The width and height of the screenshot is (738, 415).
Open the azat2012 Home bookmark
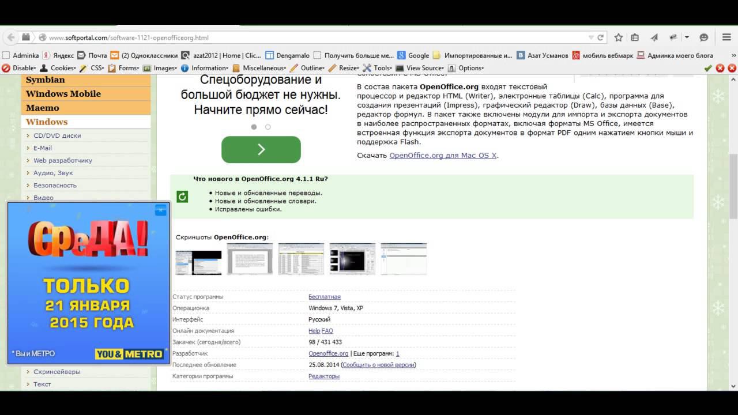tap(221, 55)
